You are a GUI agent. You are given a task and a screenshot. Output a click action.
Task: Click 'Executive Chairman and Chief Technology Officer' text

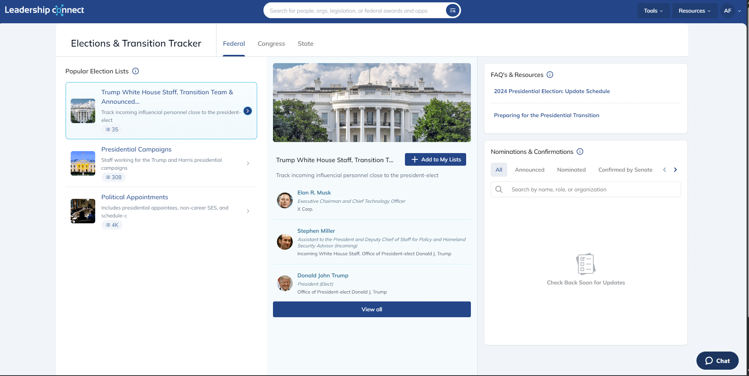coord(351,201)
